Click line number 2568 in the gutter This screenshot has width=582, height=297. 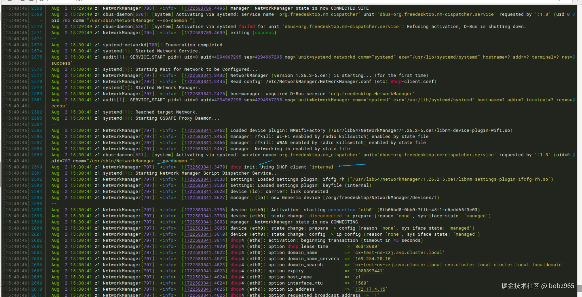37,8
